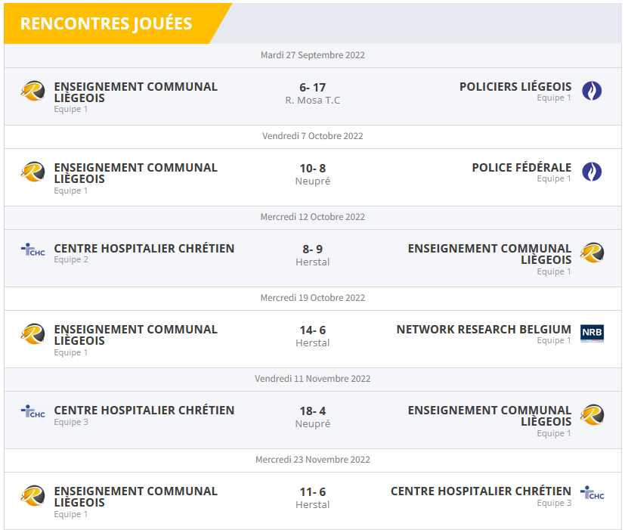Click the 6-17 score at R. Mosa T.C
The width and height of the screenshot is (625, 530).
(x=313, y=88)
